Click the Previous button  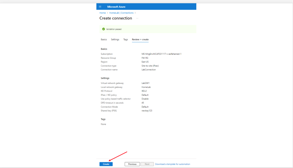tap(132, 164)
